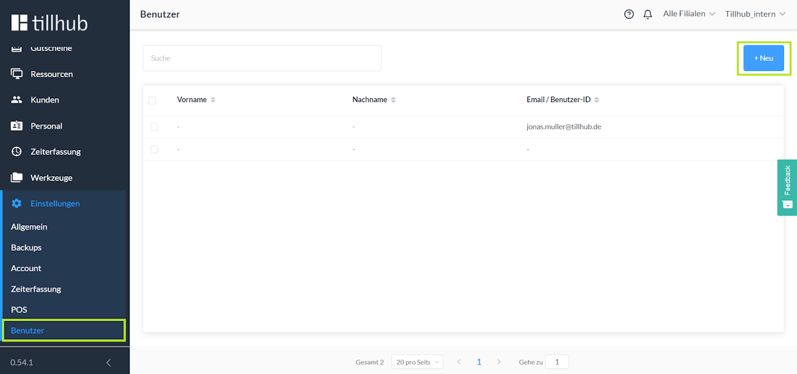Click the Email / Benutzer-ID header text
This screenshot has width=797, height=374.
[x=559, y=100]
